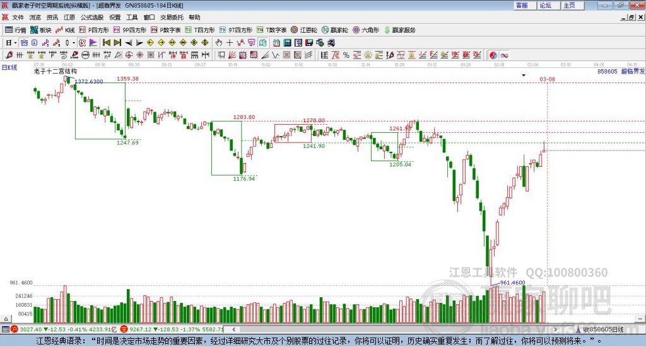Open the 9P四方形 tool
Screen dimensions: 646x347
[130, 30]
